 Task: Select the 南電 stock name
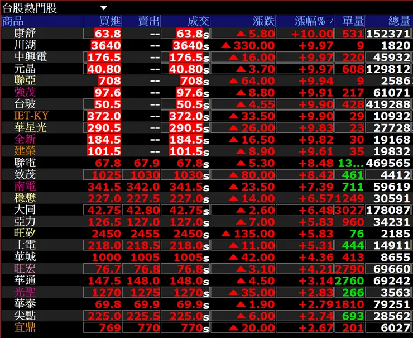coord(25,187)
